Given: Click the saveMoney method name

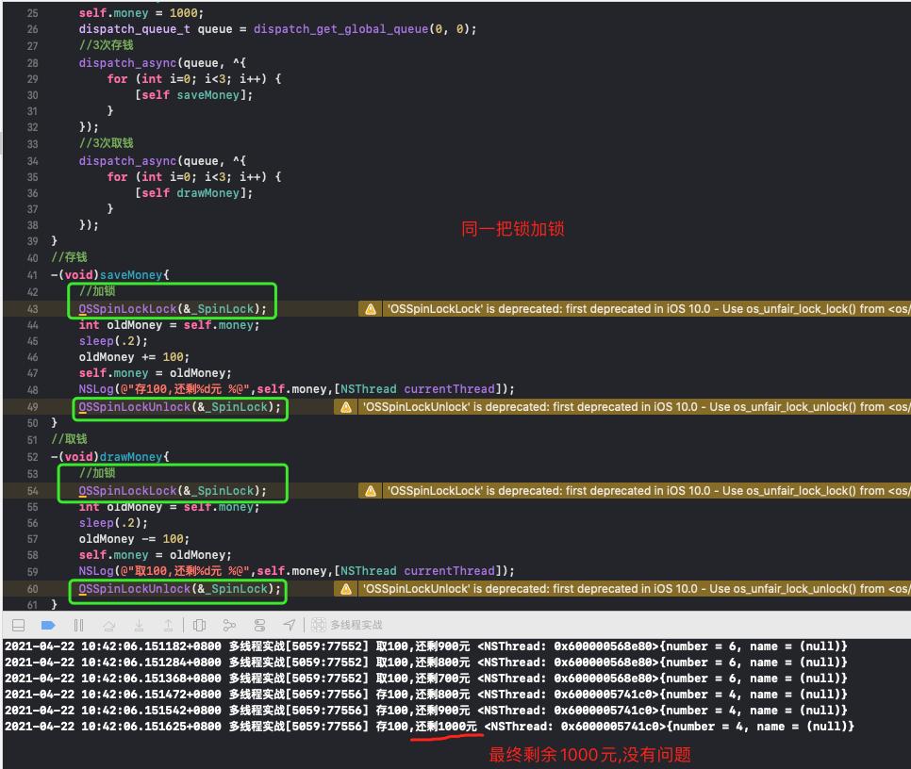Looking at the screenshot, I should (x=131, y=274).
